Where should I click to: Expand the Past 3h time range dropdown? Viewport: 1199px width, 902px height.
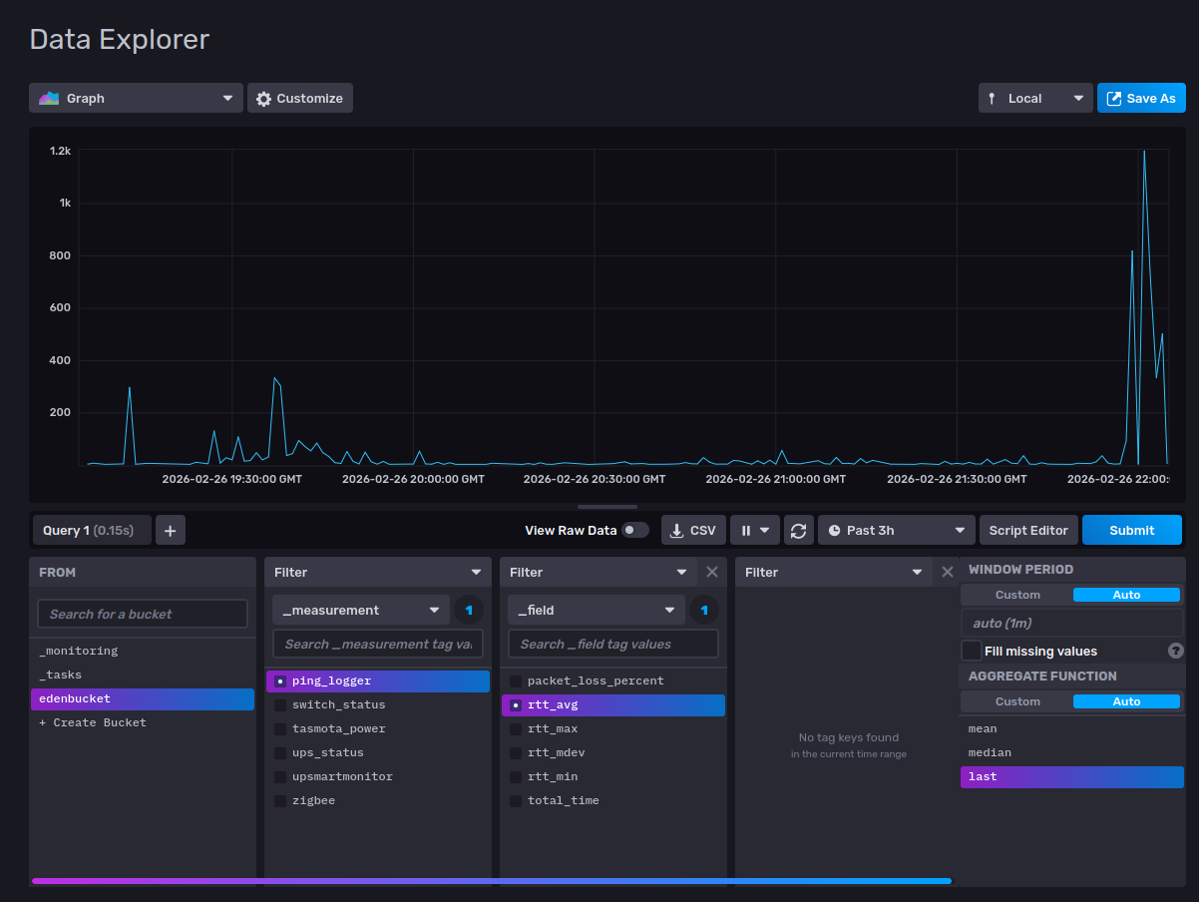(896, 531)
